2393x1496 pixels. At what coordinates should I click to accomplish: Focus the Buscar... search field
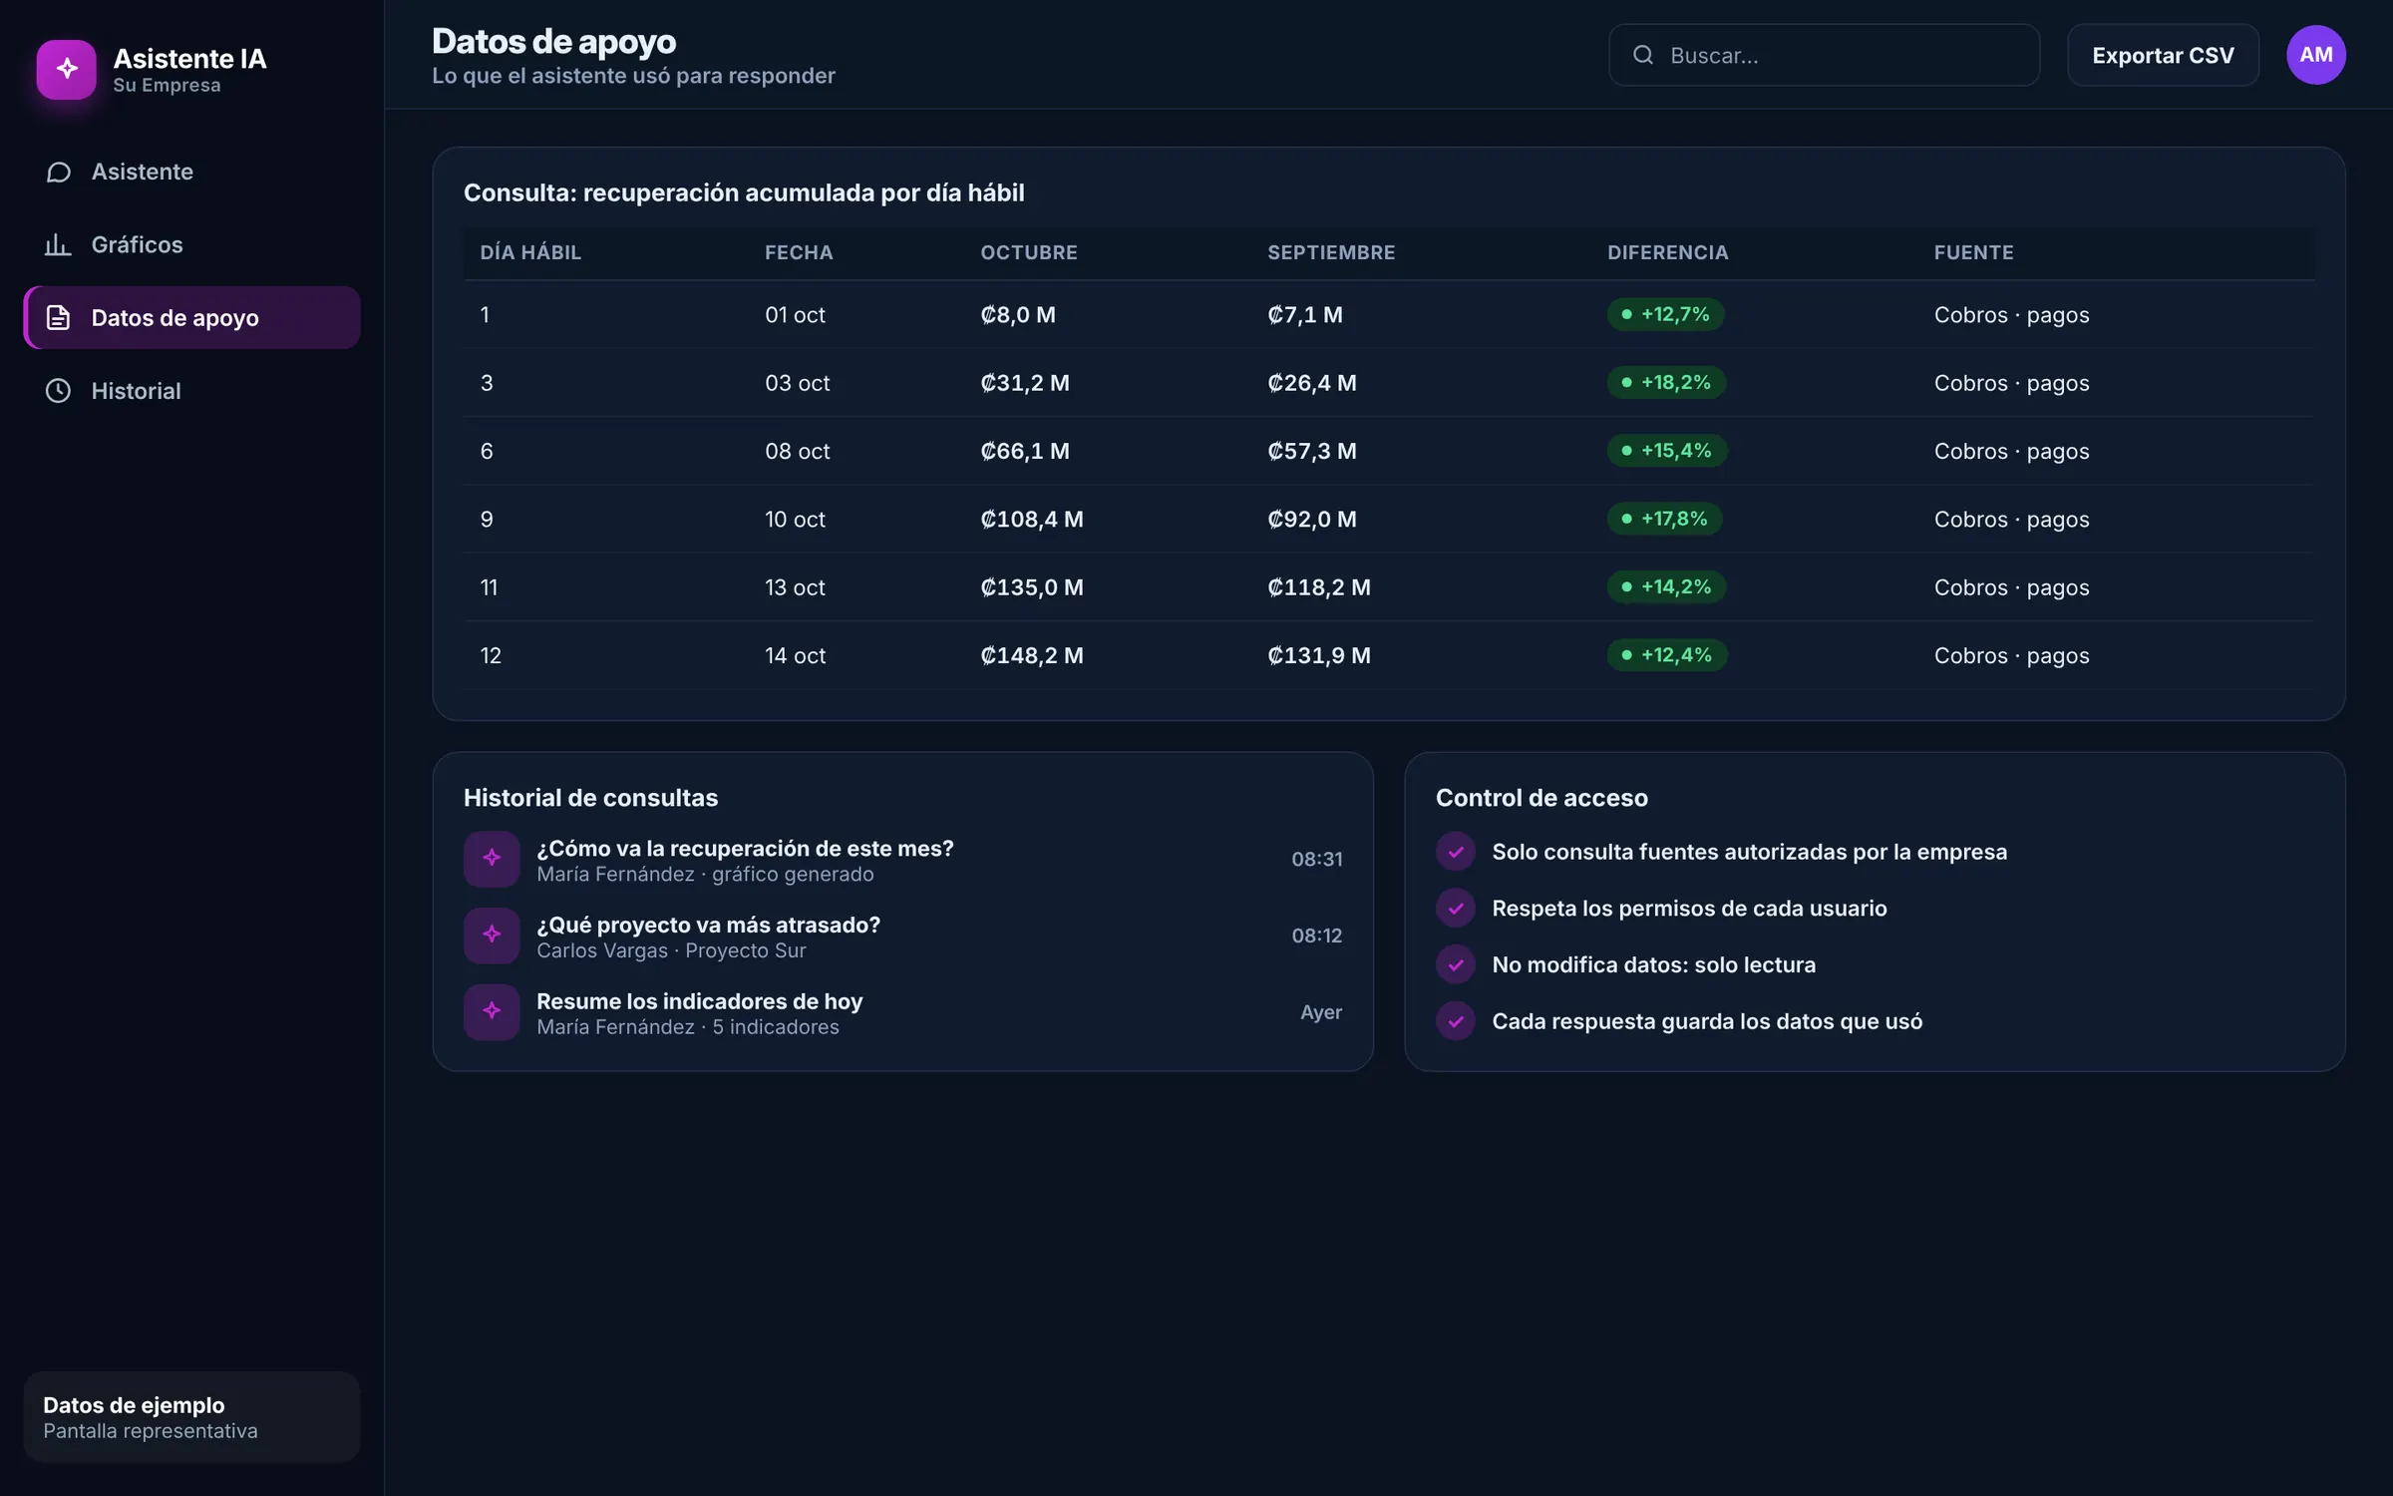[1824, 55]
